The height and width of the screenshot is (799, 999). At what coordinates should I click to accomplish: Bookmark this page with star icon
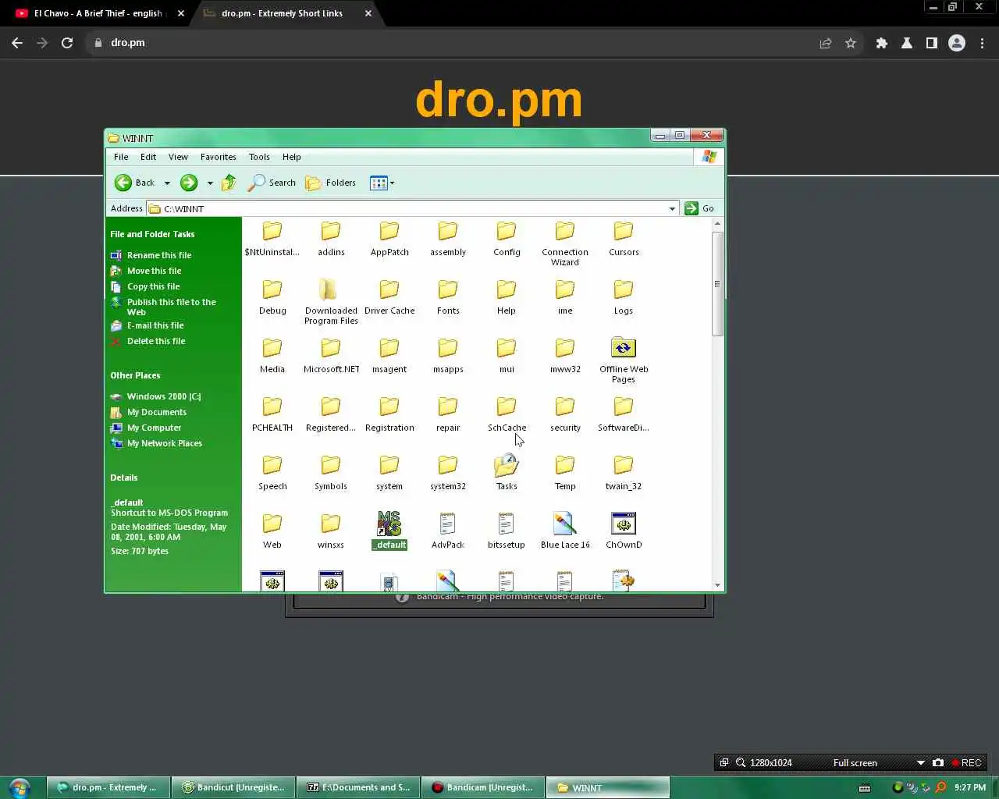pos(851,43)
